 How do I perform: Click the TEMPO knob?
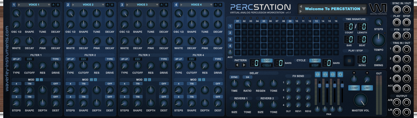click(x=379, y=40)
